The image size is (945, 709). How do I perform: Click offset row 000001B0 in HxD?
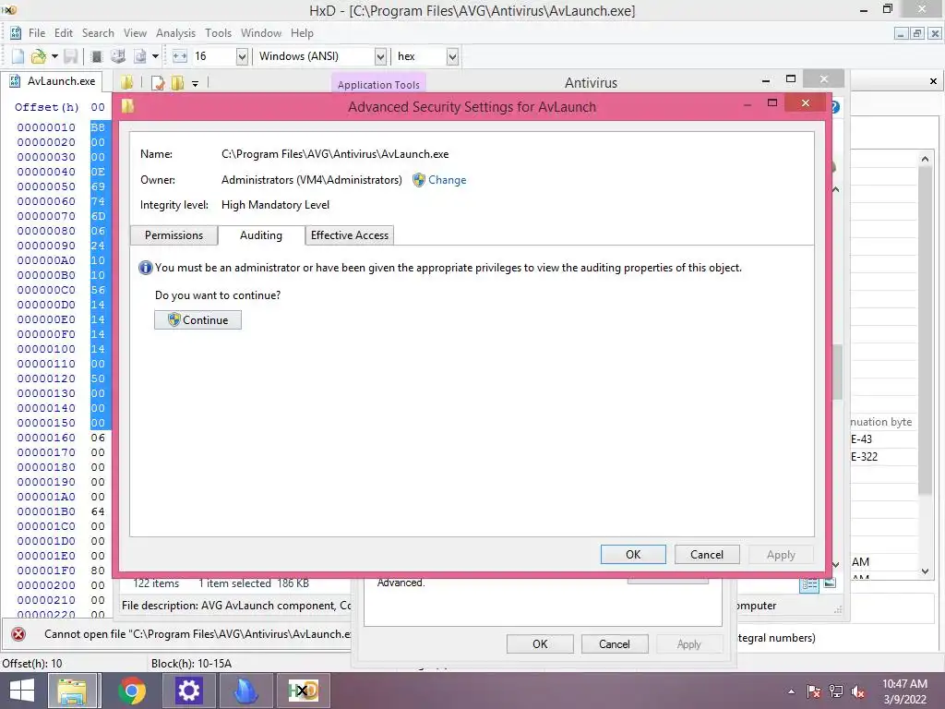point(46,511)
